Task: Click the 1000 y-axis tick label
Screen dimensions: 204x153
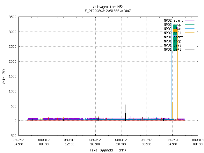Action: tap(13, 91)
